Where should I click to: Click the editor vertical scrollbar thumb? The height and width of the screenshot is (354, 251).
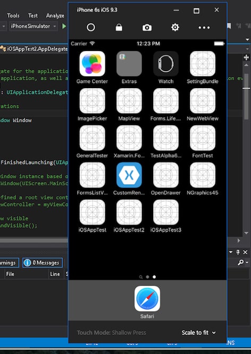coord(246,96)
